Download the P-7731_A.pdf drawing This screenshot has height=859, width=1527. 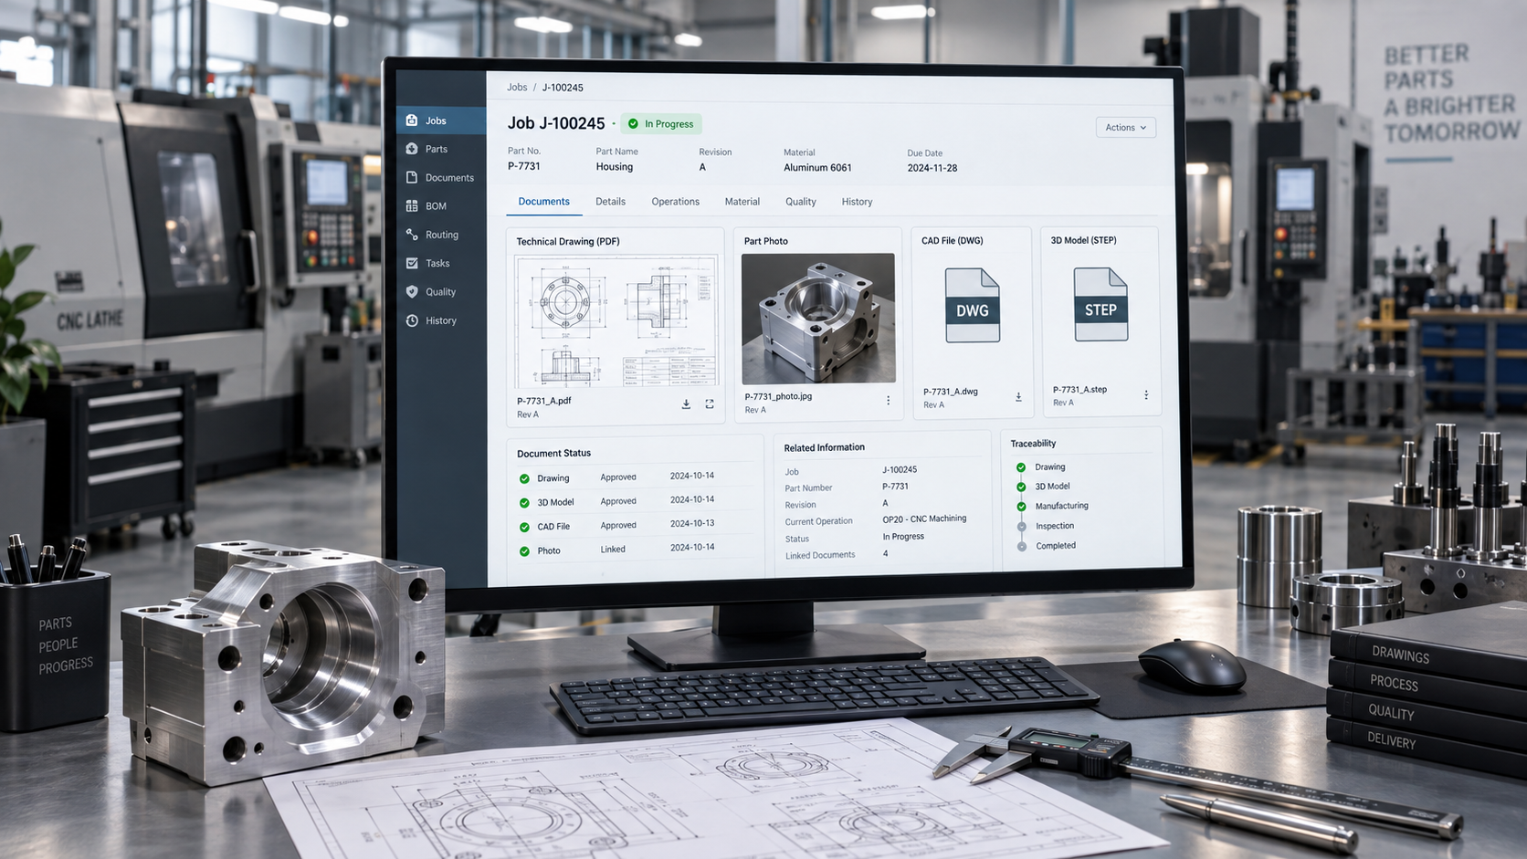[686, 403]
